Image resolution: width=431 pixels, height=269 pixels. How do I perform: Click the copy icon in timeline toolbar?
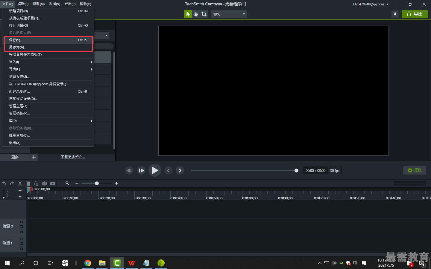tap(28, 183)
